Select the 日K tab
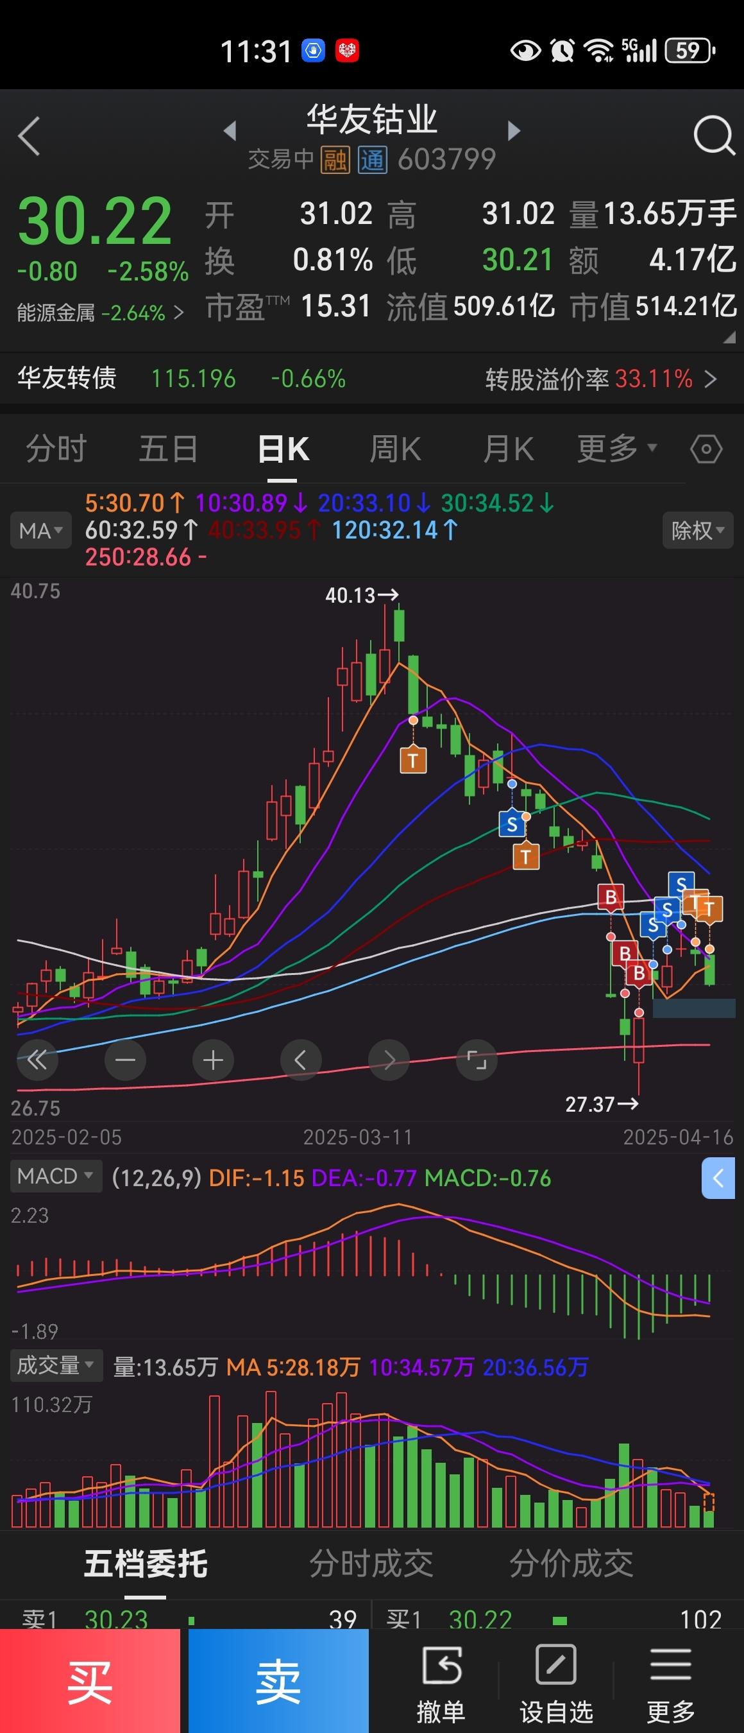 click(x=283, y=449)
